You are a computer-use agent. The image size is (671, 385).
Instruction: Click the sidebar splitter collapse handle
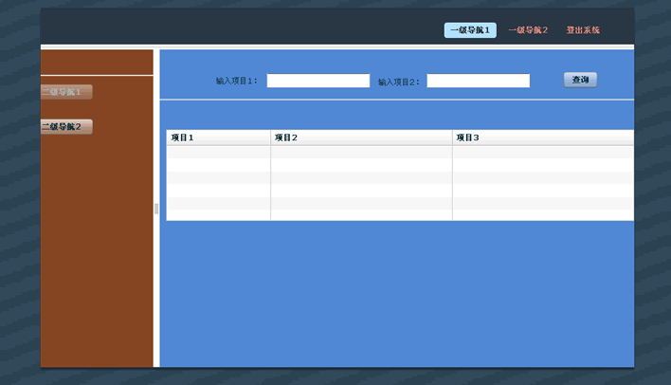point(156,209)
